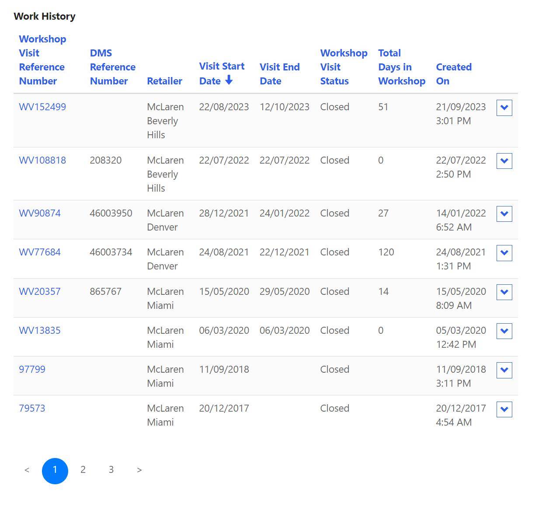This screenshot has height=514, width=556.
Task: Expand row options for WV20357
Action: 504,292
